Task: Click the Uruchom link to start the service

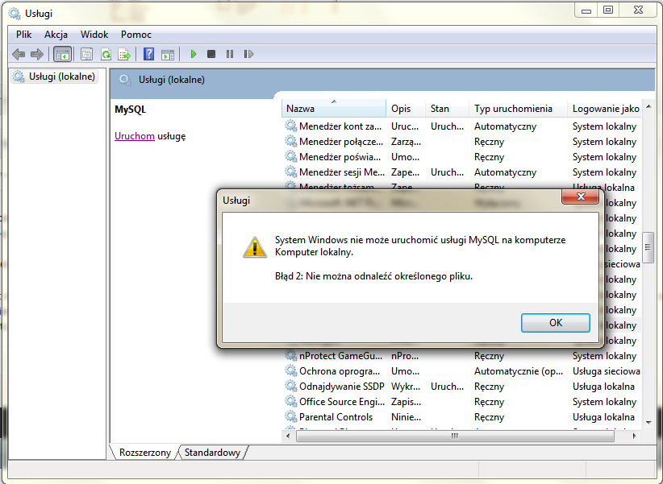Action: (135, 136)
